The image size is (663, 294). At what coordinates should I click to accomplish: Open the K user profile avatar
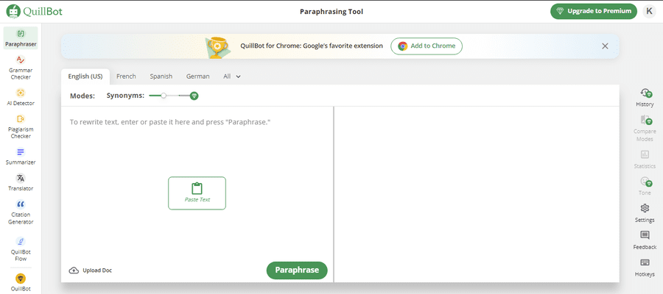(649, 11)
